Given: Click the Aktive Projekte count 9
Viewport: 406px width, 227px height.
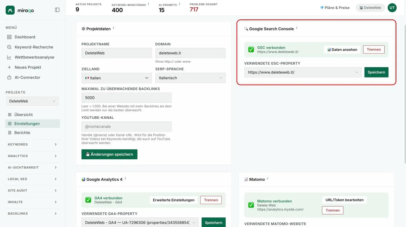Looking at the screenshot, I should pyautogui.click(x=77, y=10).
